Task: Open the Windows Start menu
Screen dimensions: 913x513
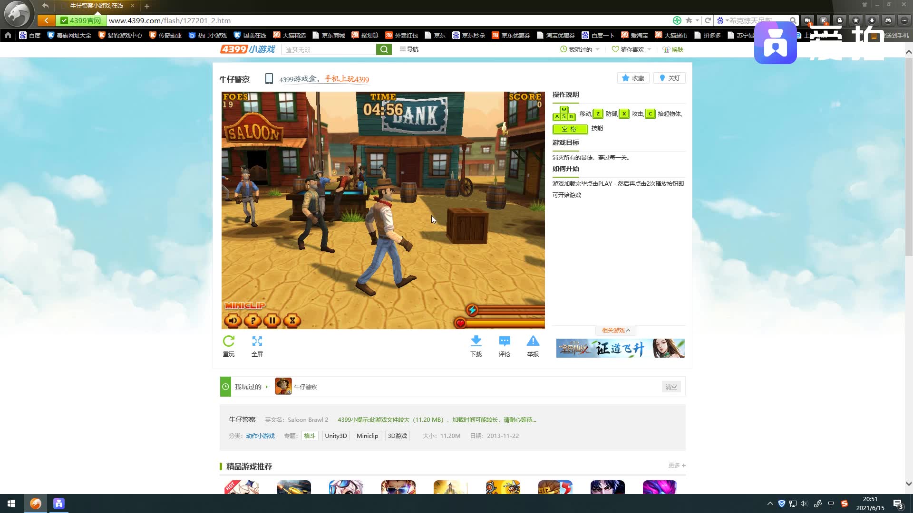Action: [x=11, y=503]
